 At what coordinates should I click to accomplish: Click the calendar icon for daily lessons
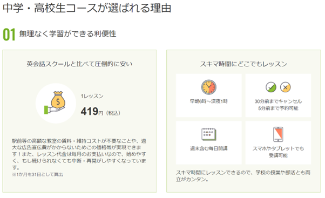pos(209,134)
